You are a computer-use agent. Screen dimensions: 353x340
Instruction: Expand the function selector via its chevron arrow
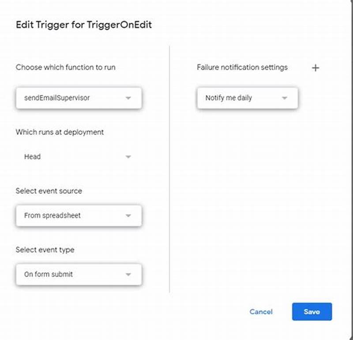128,98
